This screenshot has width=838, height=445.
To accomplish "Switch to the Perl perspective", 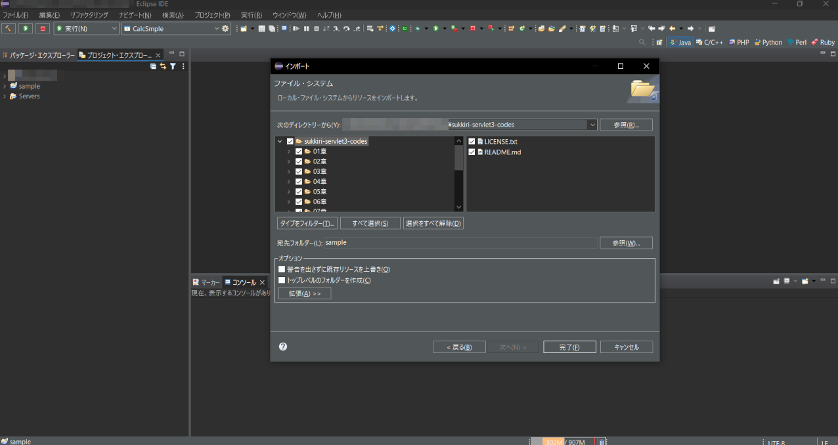I will point(797,42).
